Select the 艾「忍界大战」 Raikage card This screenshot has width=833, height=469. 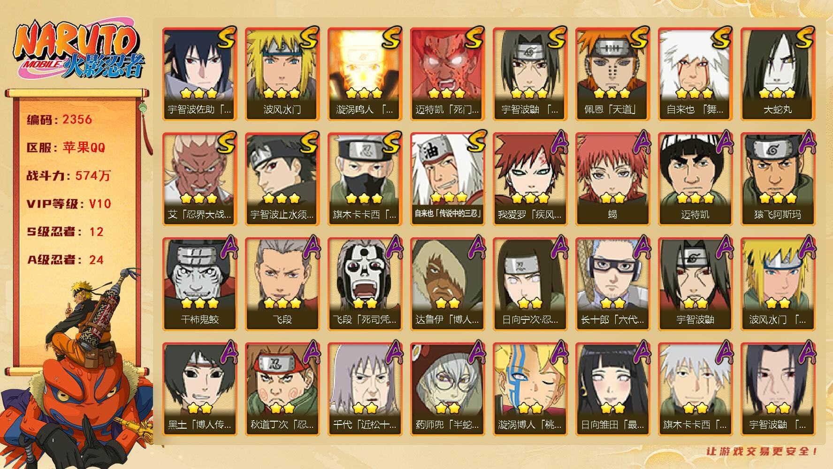click(x=199, y=179)
